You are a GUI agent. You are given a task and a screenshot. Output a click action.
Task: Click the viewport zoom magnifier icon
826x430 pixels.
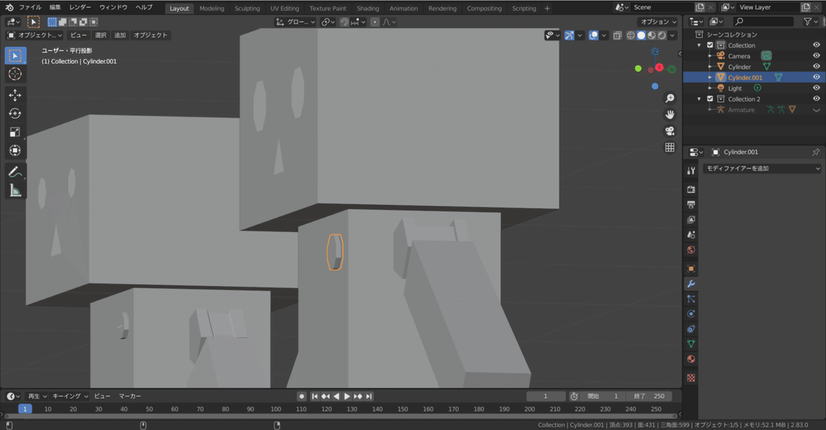point(670,98)
